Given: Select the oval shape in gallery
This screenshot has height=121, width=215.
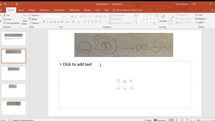Looking at the screenshot, I should pyautogui.click(x=150, y=15).
